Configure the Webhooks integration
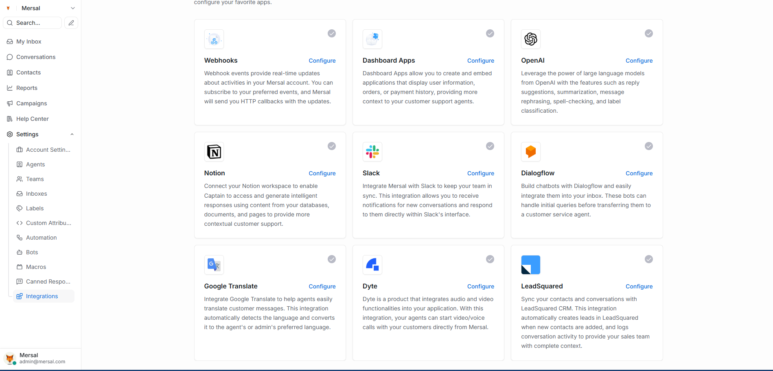This screenshot has height=371, width=773. [x=322, y=60]
